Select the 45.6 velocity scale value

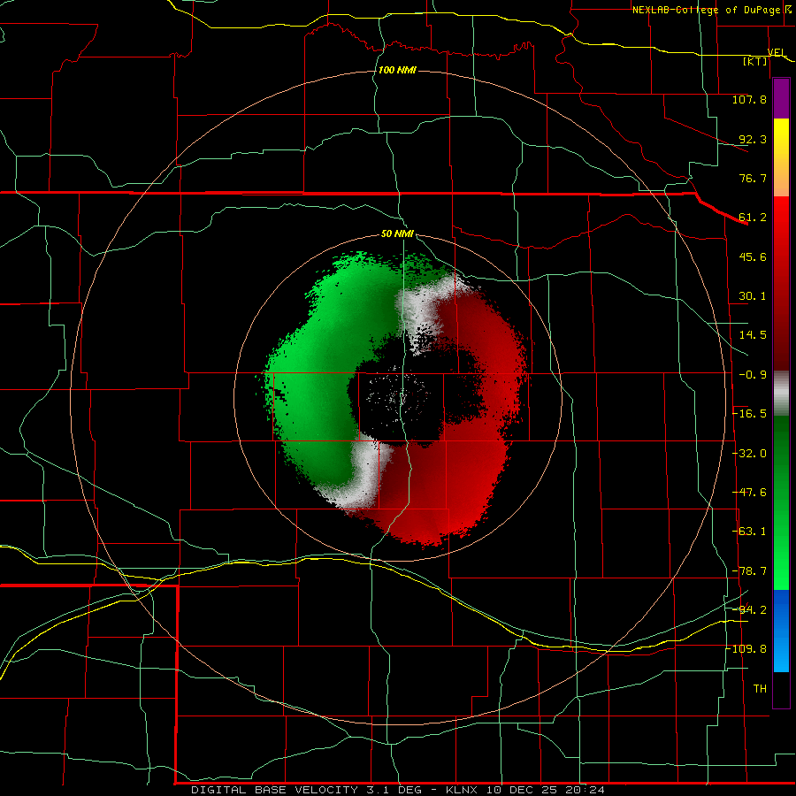coord(753,256)
